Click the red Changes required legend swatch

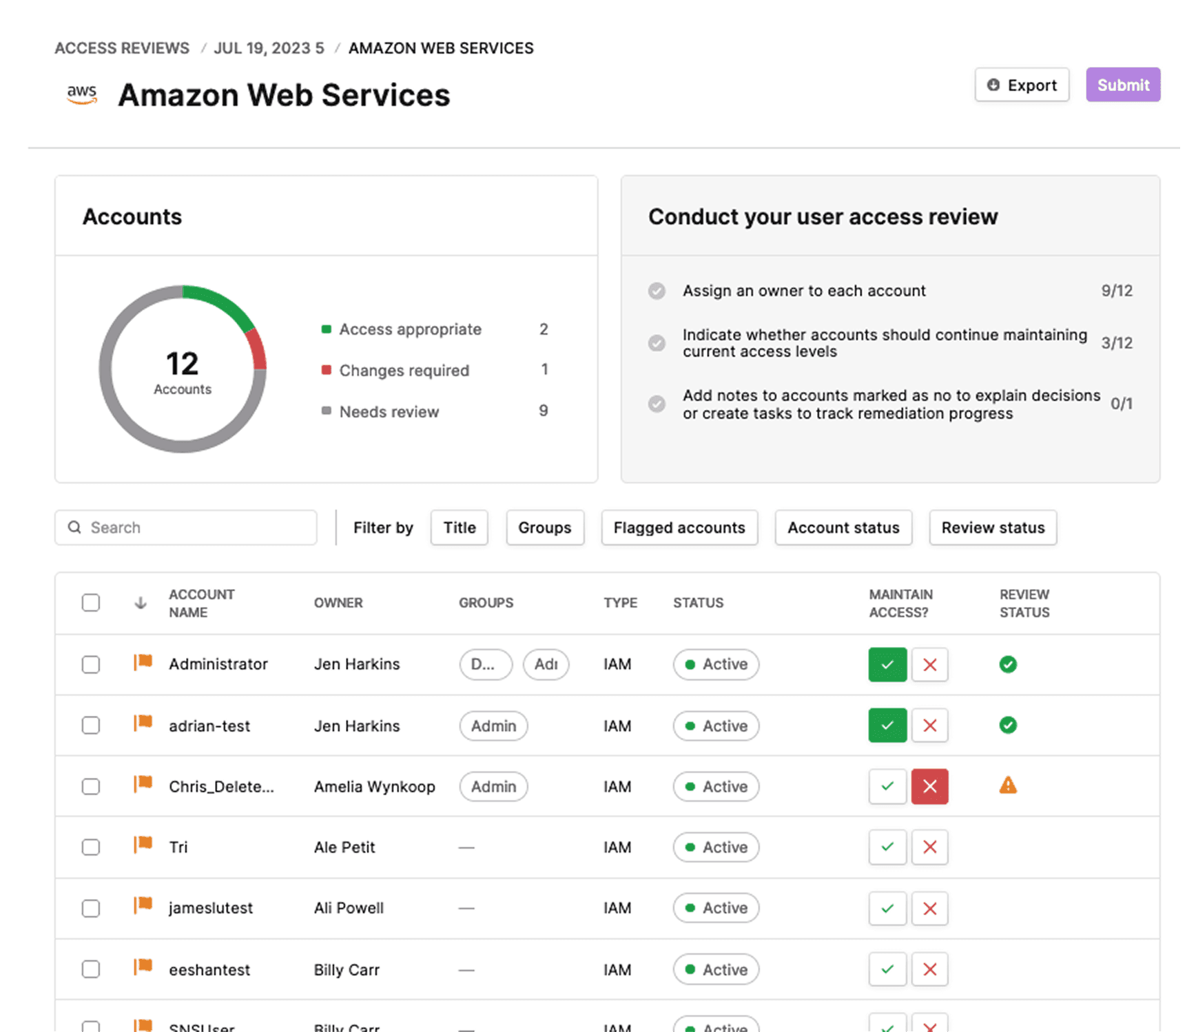click(327, 370)
